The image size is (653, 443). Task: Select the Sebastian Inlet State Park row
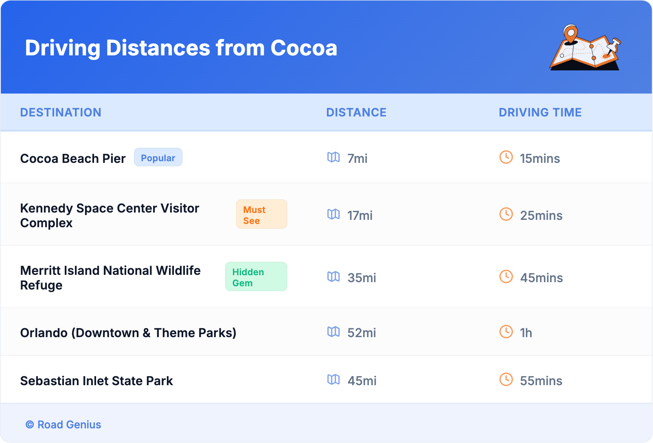point(96,381)
